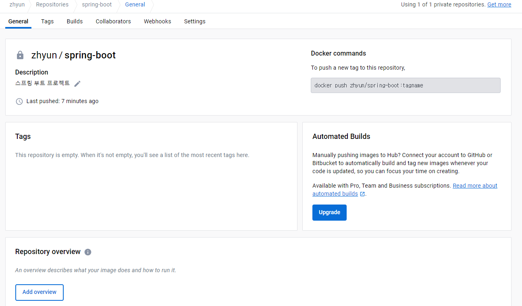Click the Docker commands heading
522x306 pixels.
[x=339, y=54]
